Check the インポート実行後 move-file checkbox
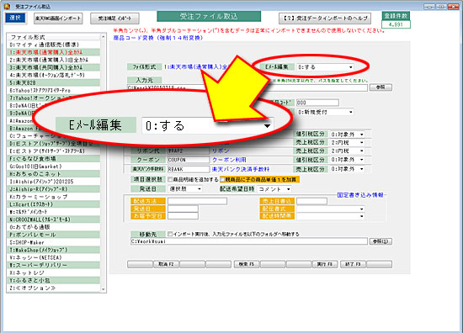 tap(170, 234)
